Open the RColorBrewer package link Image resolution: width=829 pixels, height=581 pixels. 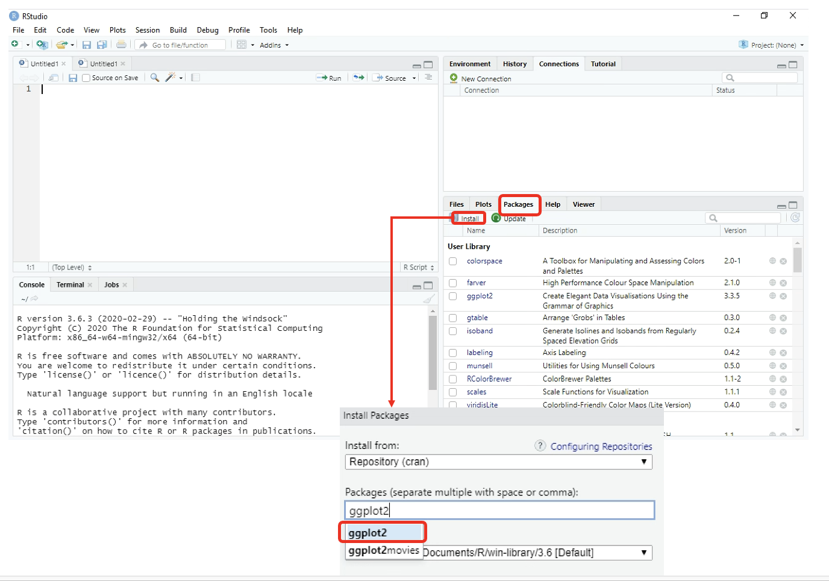click(x=489, y=379)
